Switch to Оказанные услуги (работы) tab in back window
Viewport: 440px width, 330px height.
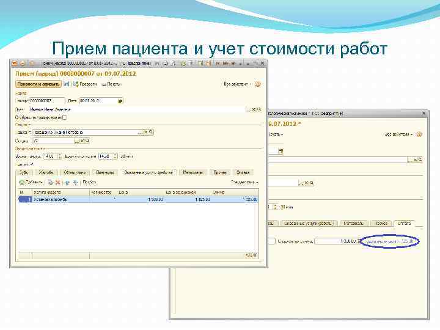[308, 224]
